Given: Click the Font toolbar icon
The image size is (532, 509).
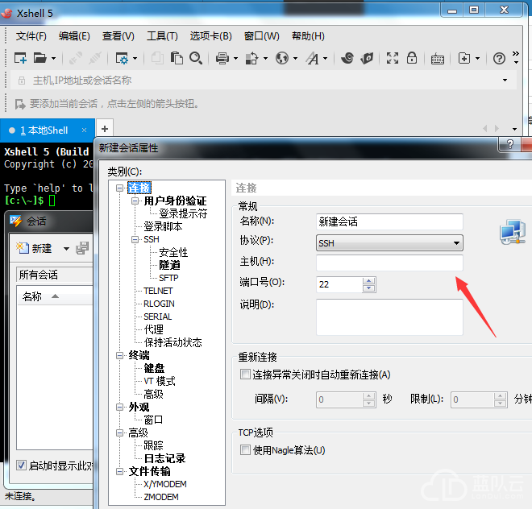Looking at the screenshot, I should (x=310, y=58).
